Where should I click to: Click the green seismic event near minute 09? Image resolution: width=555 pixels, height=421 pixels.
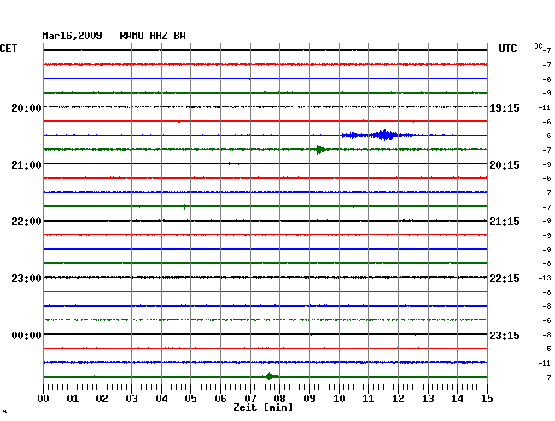pos(320,149)
